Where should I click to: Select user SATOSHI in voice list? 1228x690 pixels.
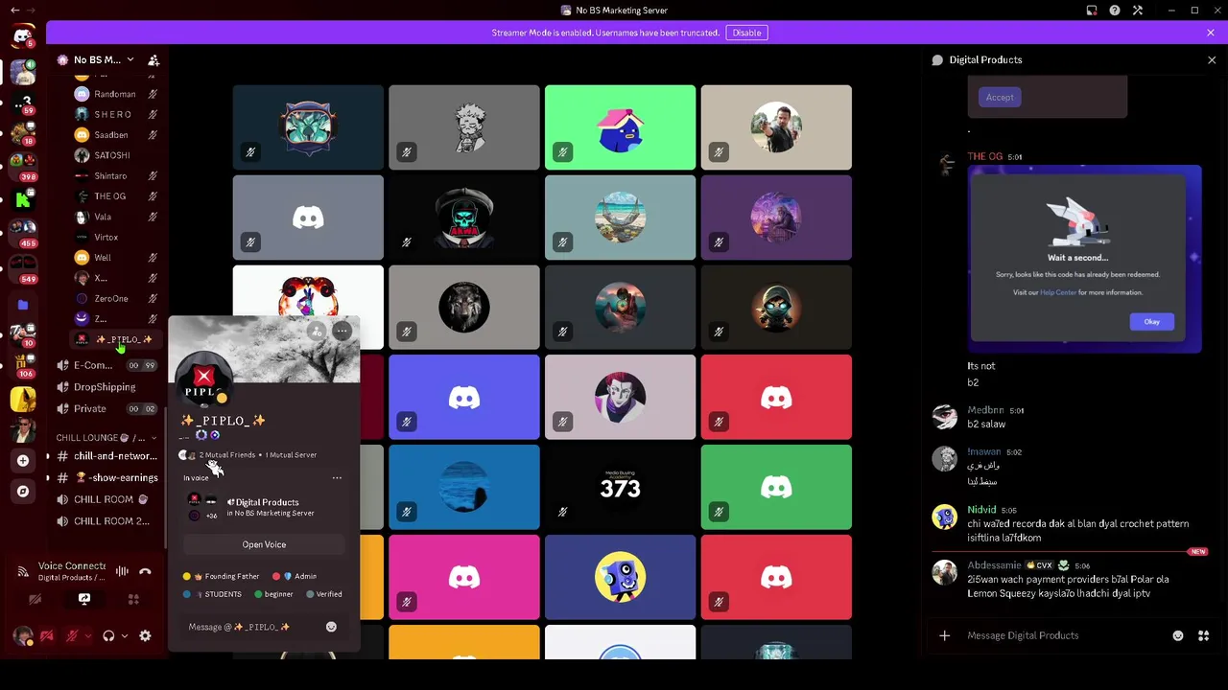click(115, 155)
